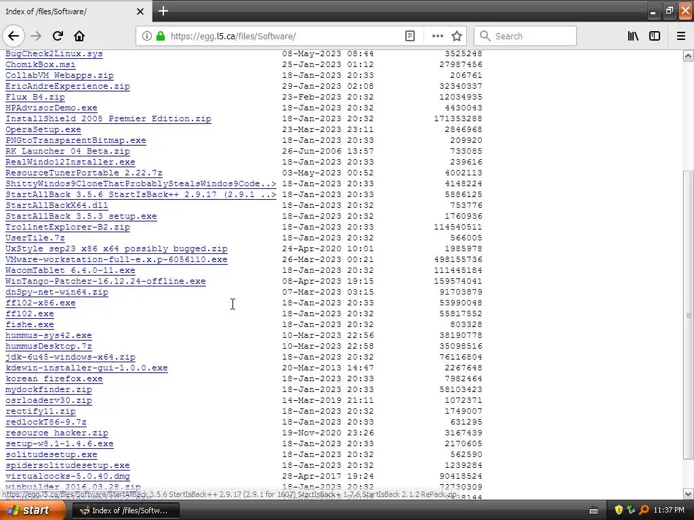Click CollabVM Webapps.zip link

coord(60,76)
